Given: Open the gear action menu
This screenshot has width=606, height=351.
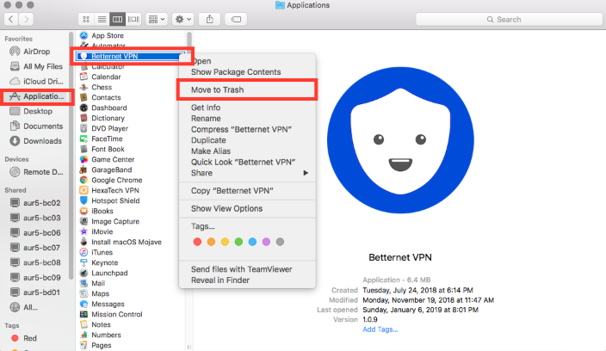Looking at the screenshot, I should pyautogui.click(x=182, y=19).
